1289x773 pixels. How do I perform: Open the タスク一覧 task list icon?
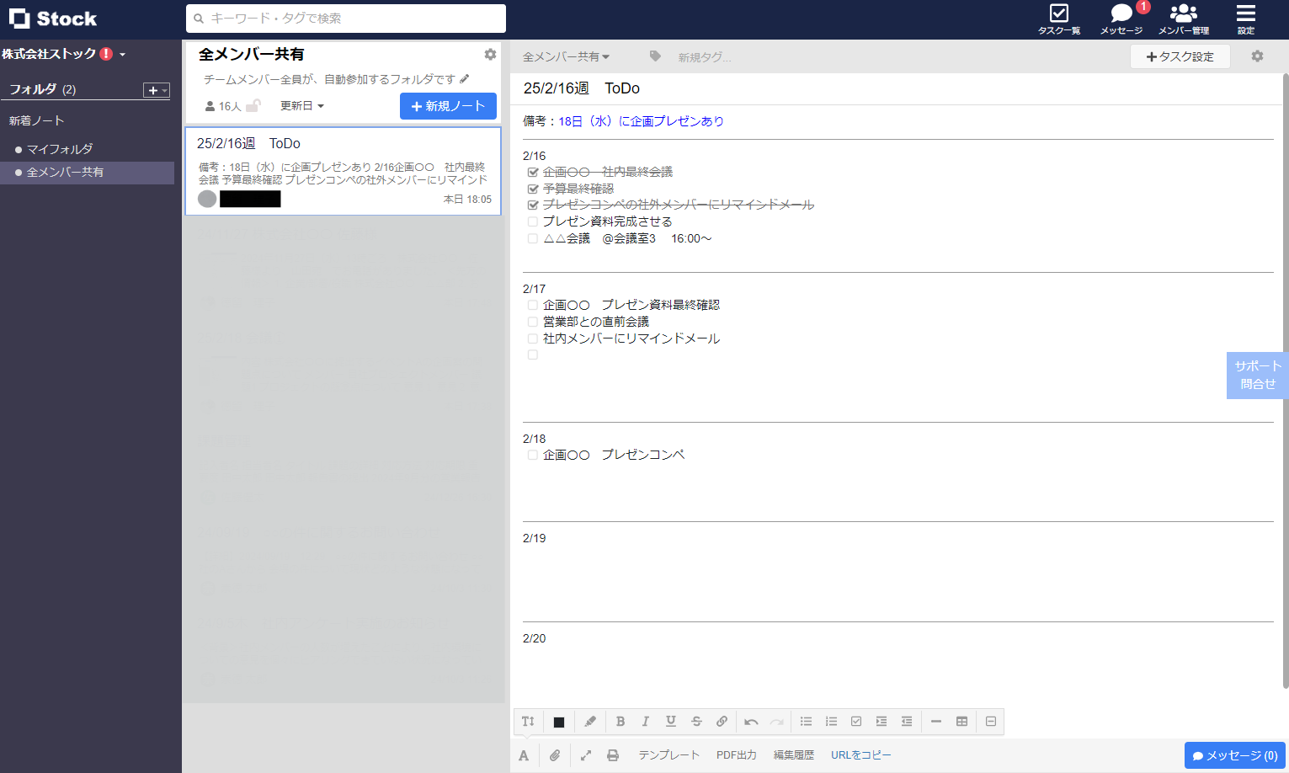click(x=1059, y=19)
